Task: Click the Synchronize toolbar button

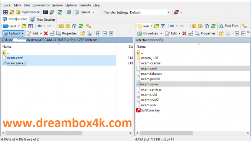Action: [28, 12]
